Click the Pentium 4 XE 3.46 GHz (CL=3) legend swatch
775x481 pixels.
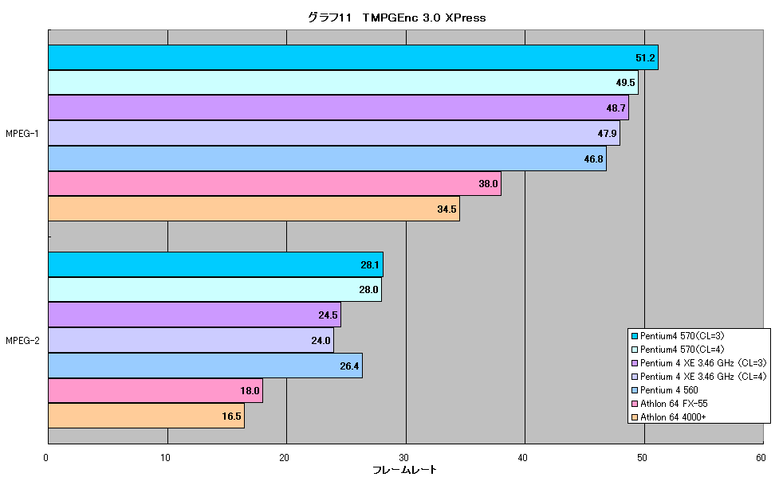click(635, 363)
